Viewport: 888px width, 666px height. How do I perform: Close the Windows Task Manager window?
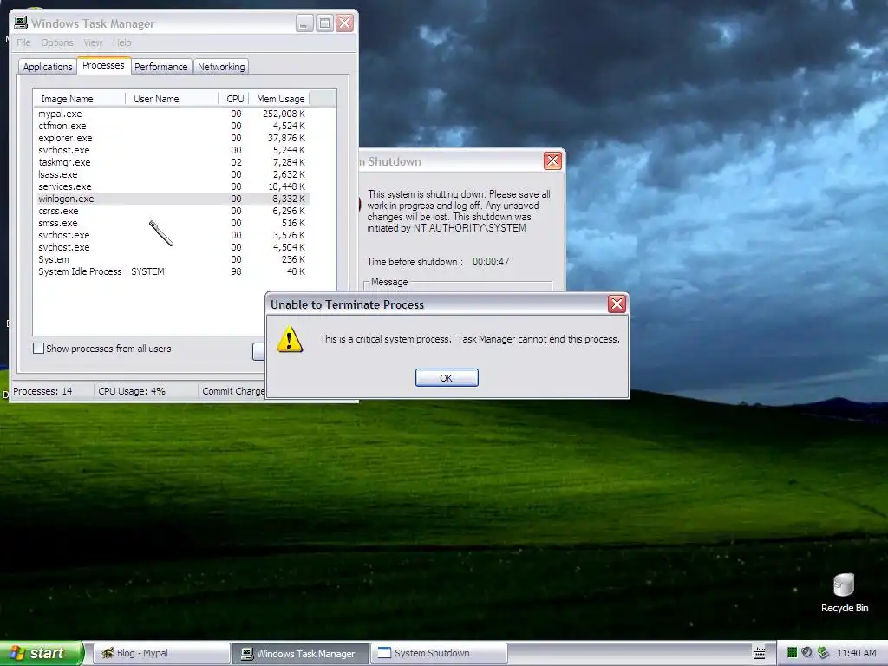344,23
